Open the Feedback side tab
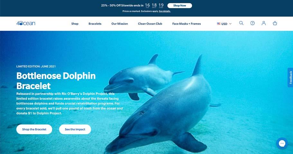 [290, 77]
